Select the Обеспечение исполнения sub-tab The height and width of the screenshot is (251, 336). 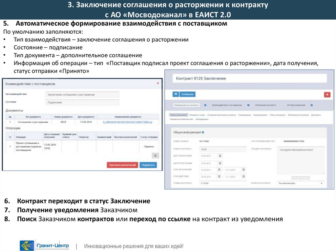click(298, 115)
